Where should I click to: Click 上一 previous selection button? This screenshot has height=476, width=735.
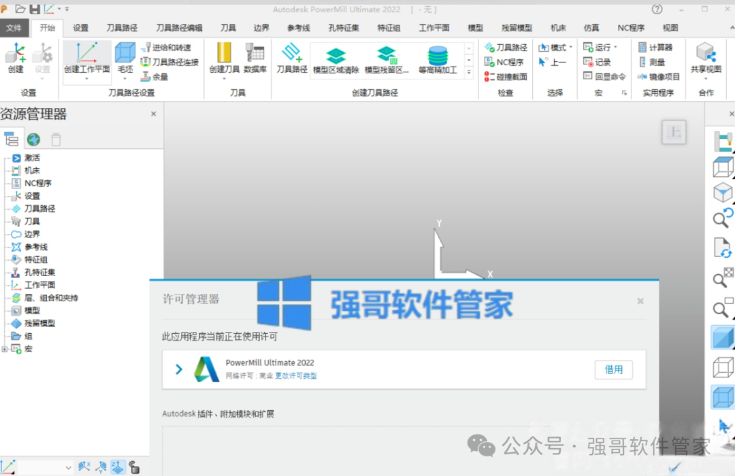[x=552, y=62]
